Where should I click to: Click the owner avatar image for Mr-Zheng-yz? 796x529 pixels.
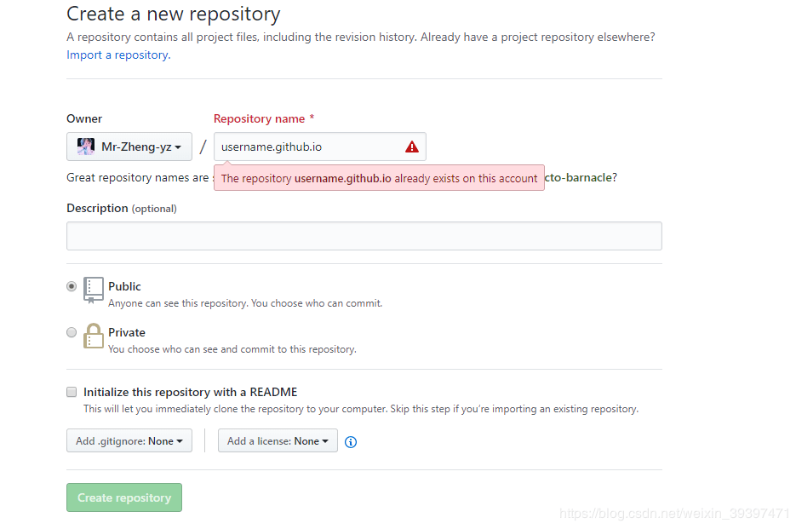tap(86, 147)
